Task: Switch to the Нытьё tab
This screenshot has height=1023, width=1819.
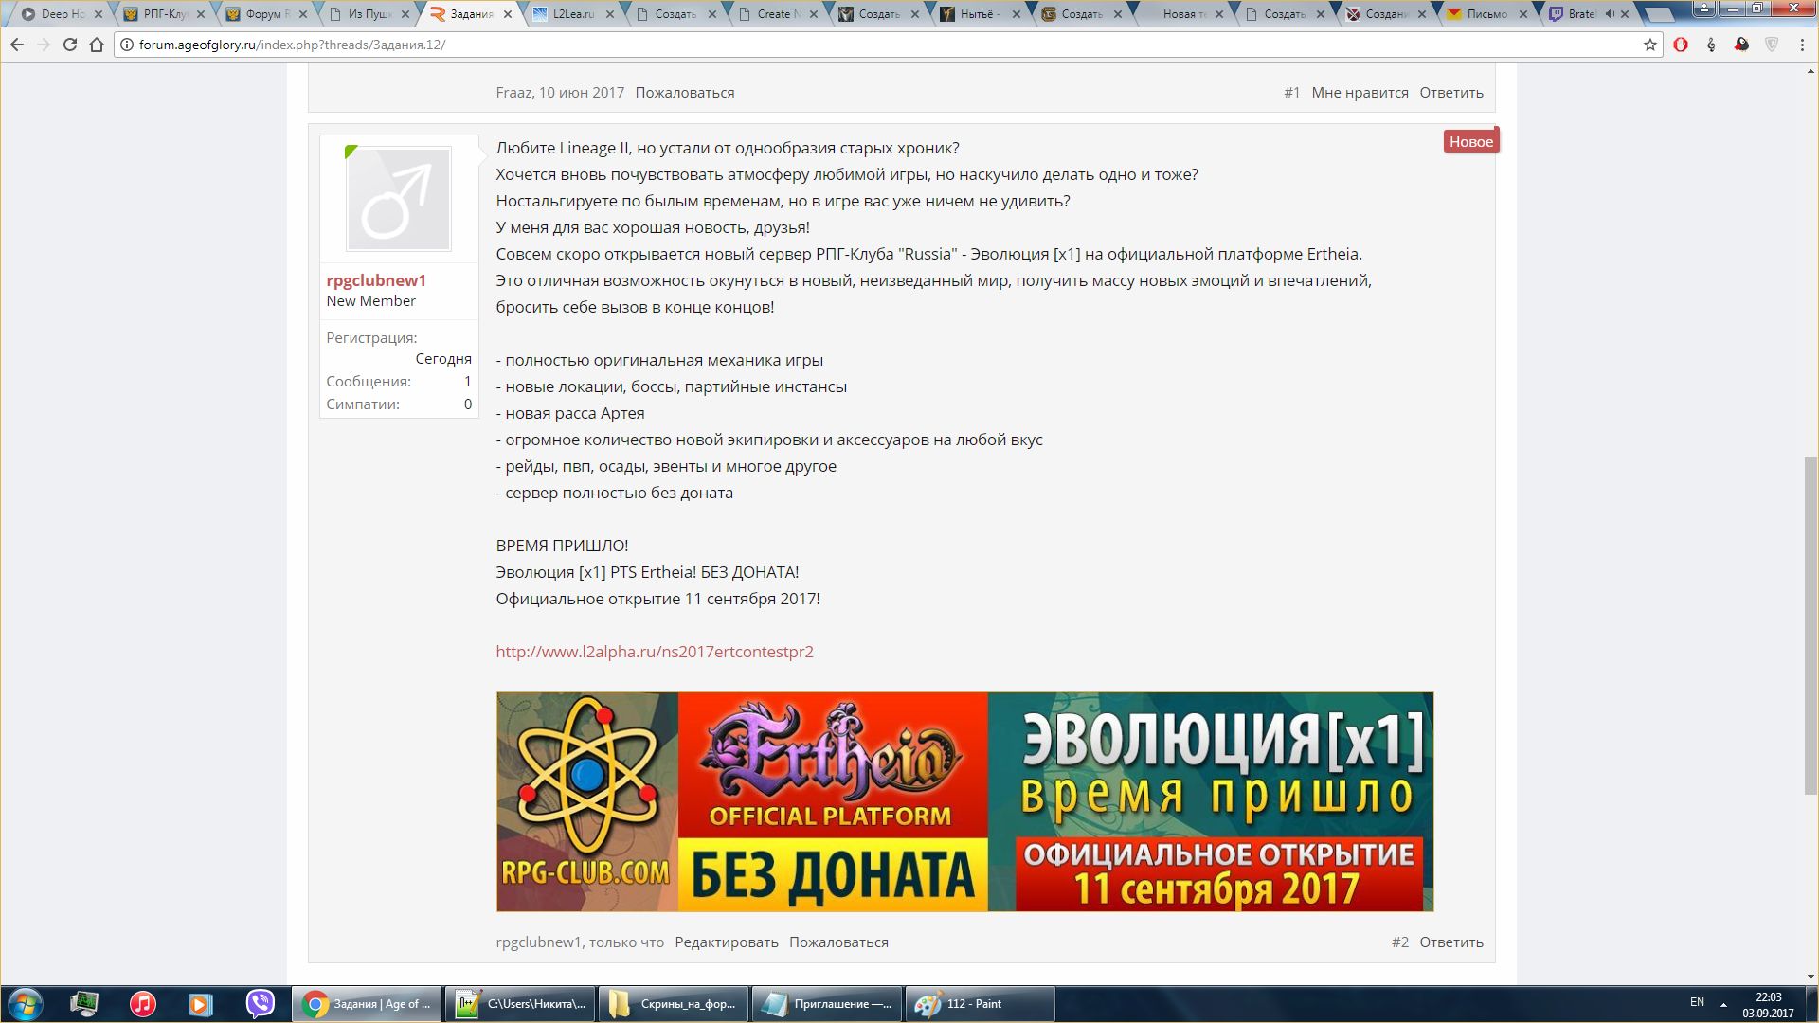Action: [980, 14]
